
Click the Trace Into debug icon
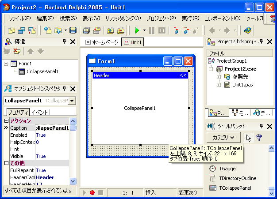(176, 30)
